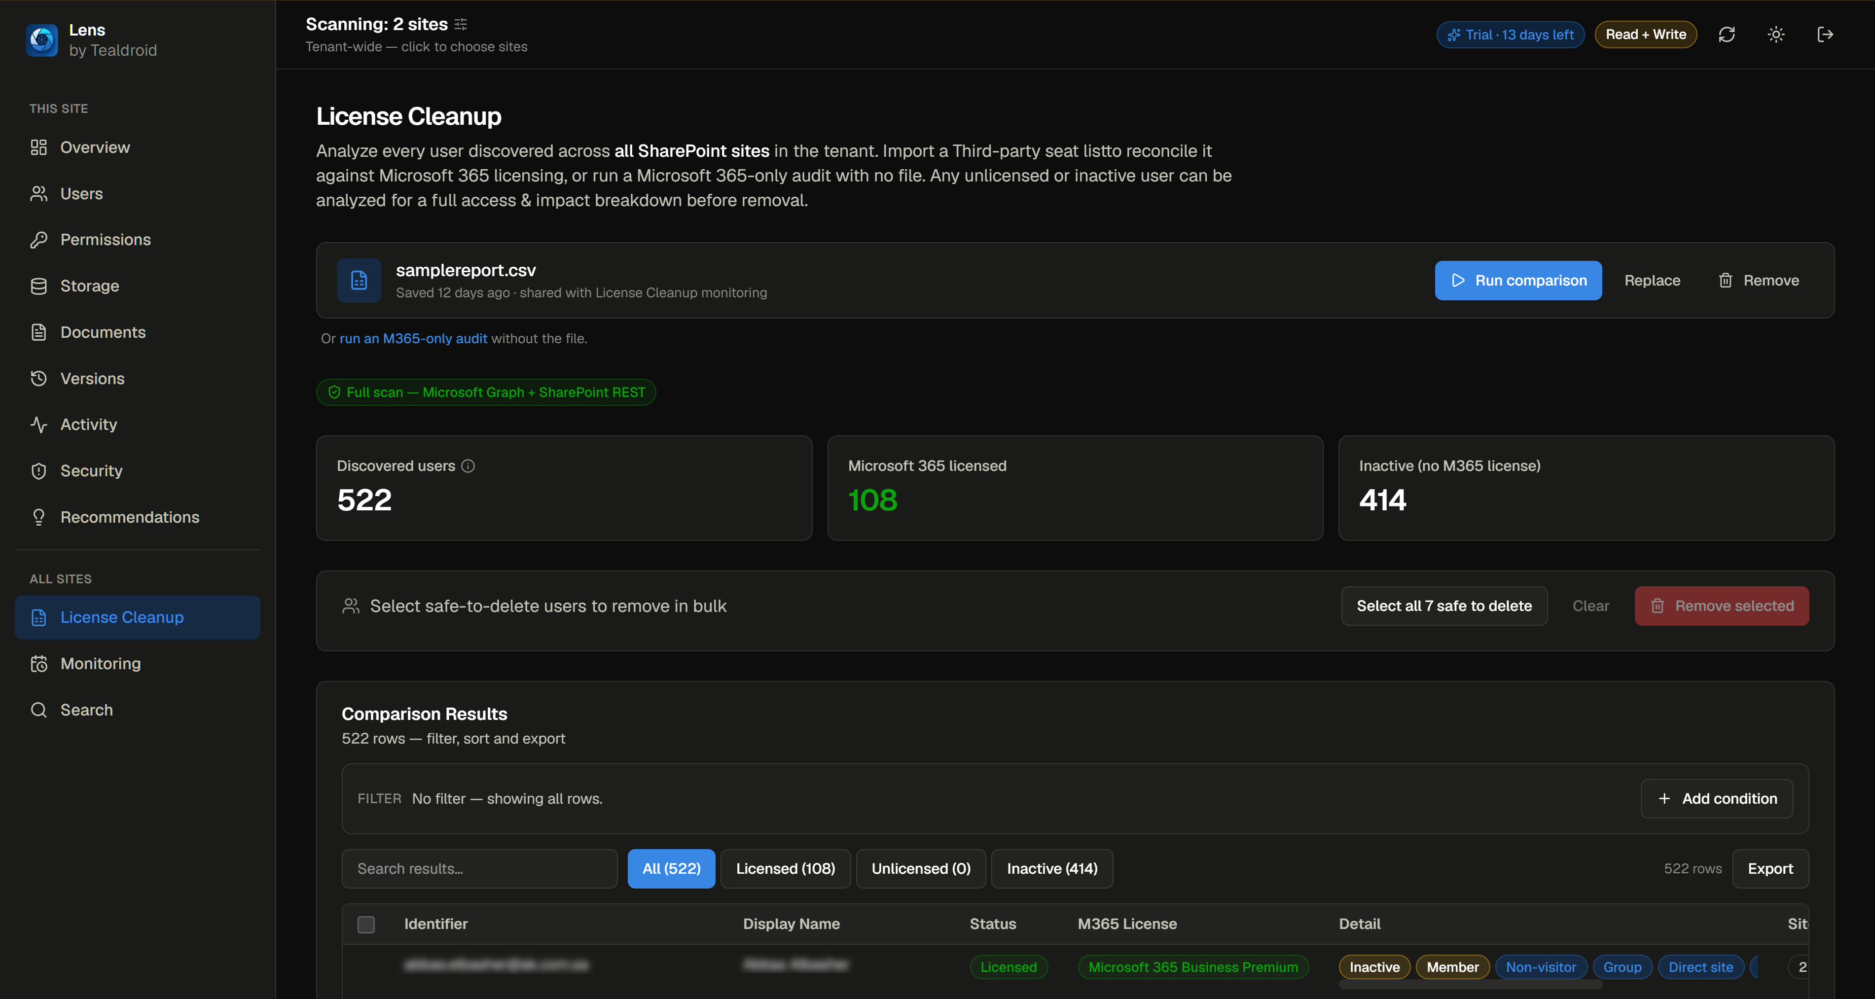Click the Detail cell horizontal scrollbar
The width and height of the screenshot is (1875, 999).
pyautogui.click(x=1470, y=984)
